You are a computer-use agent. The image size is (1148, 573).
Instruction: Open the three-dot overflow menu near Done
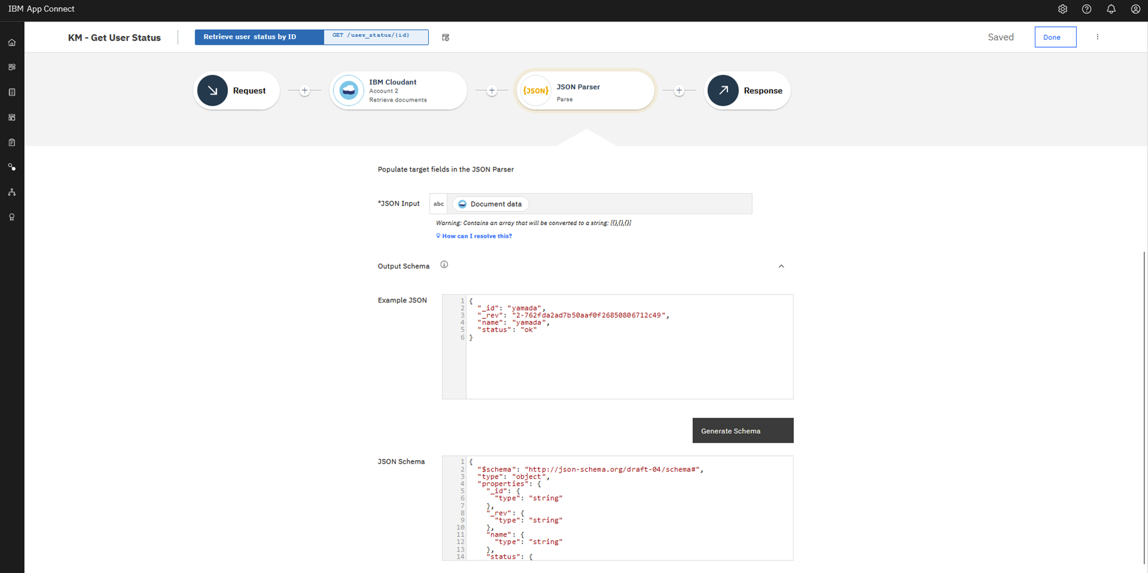point(1097,37)
